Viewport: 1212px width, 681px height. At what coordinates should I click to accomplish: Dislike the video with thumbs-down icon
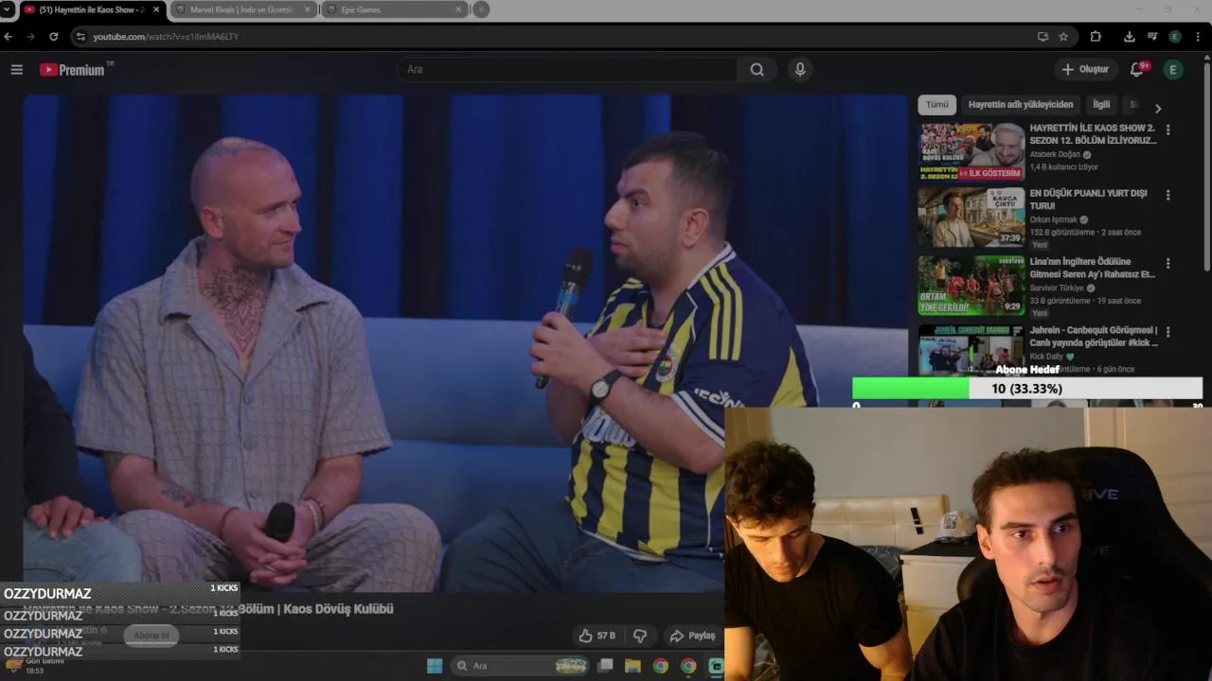coord(640,636)
